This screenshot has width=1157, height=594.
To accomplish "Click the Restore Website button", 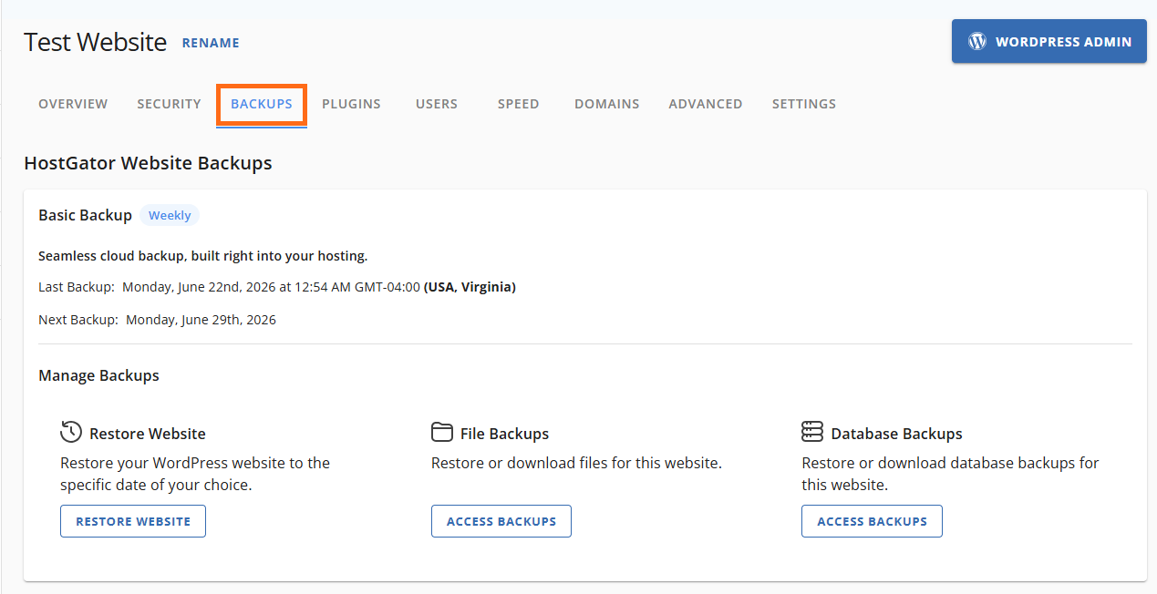I will (133, 521).
